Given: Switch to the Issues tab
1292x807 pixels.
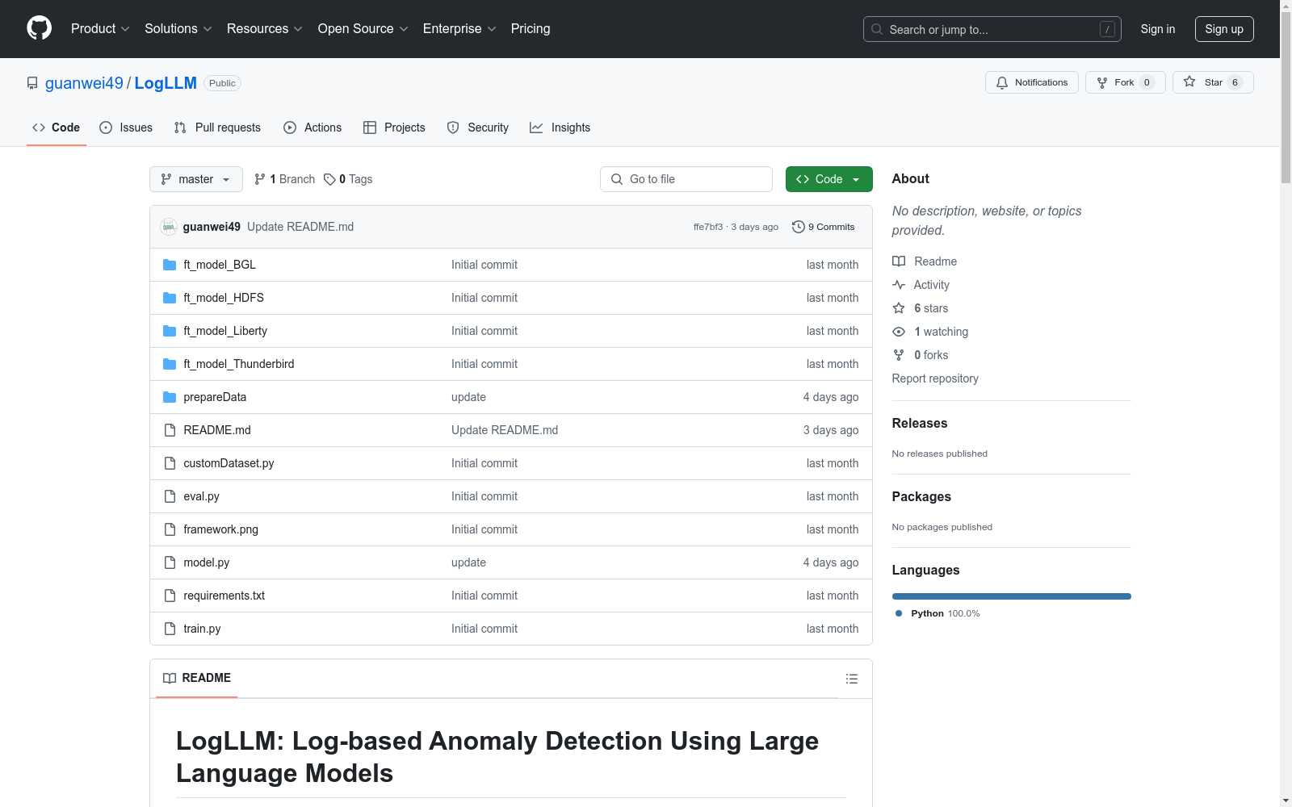Looking at the screenshot, I should pyautogui.click(x=126, y=128).
